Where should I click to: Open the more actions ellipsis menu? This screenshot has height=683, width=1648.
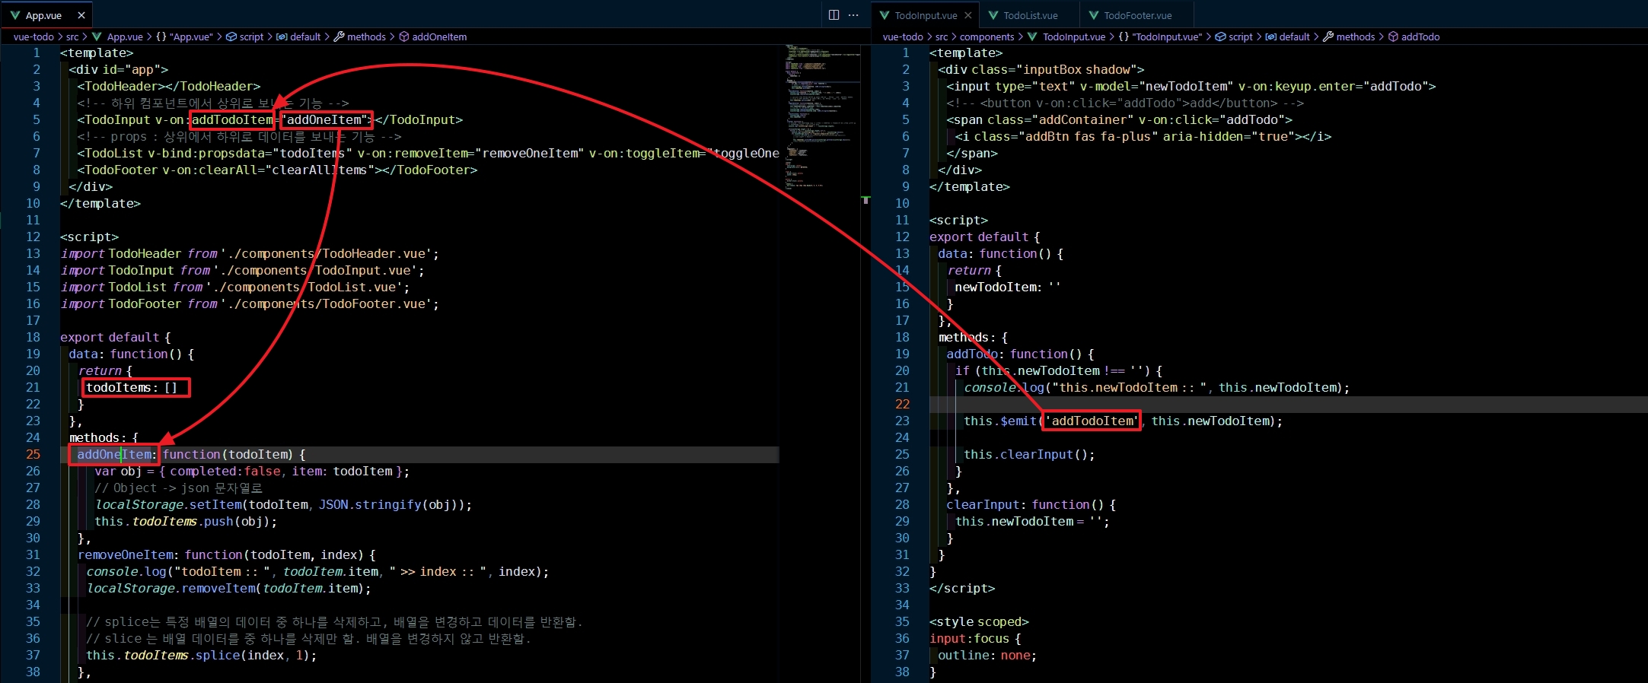pyautogui.click(x=853, y=15)
